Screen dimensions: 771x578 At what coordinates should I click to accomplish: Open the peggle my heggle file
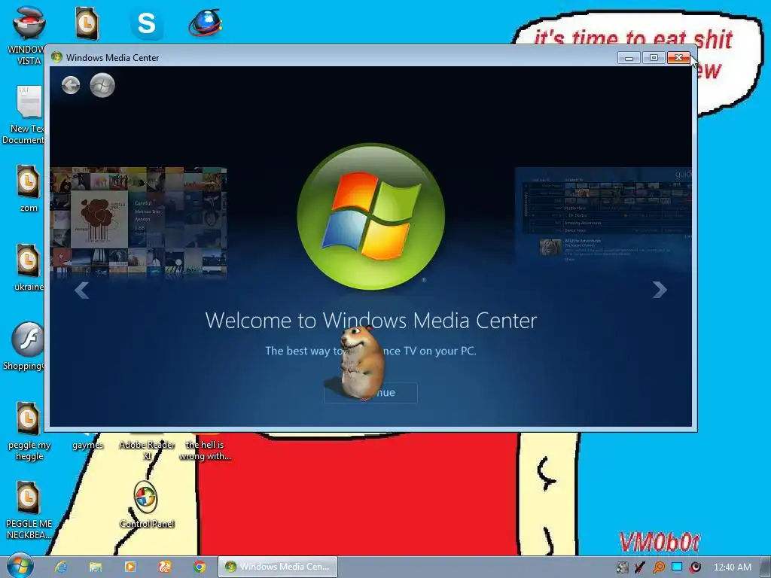click(x=29, y=431)
